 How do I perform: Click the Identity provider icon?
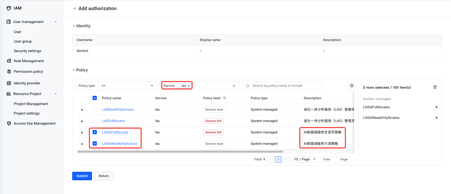[9, 83]
